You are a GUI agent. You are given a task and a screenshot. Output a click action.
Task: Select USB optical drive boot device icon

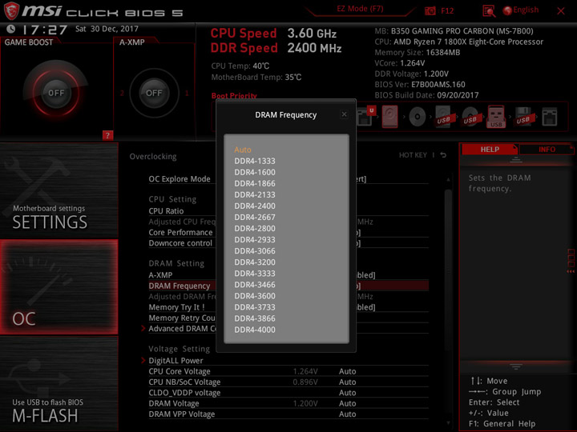pos(470,117)
